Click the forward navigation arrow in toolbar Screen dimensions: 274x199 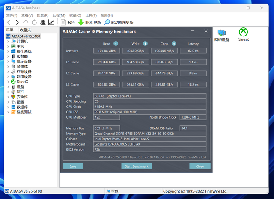[17, 22]
